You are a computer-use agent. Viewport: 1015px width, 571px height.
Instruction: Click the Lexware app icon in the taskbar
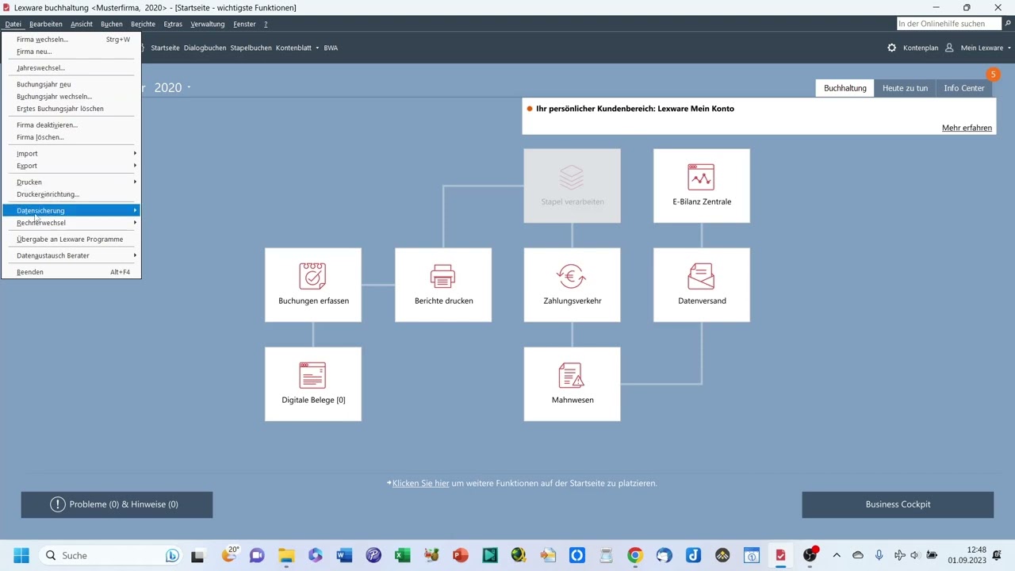(x=781, y=555)
